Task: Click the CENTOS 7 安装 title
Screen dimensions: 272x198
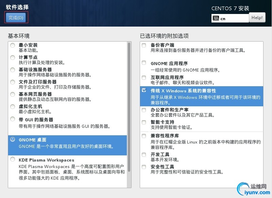Action: pyautogui.click(x=230, y=8)
